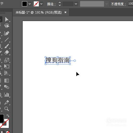The width and height of the screenshot is (133, 133).
Task: Select the Scale tool
Action: coord(7,60)
